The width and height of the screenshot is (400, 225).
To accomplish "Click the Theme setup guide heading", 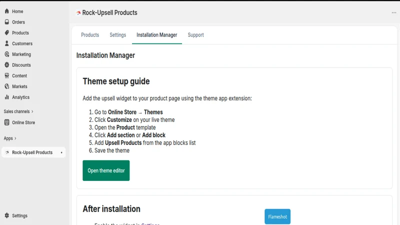I will 116,81.
